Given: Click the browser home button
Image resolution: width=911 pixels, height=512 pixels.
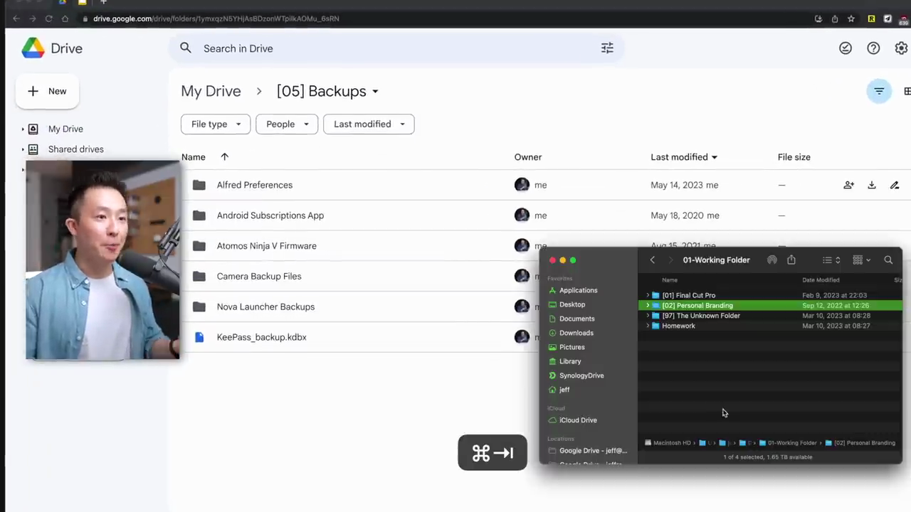Looking at the screenshot, I should pos(65,18).
